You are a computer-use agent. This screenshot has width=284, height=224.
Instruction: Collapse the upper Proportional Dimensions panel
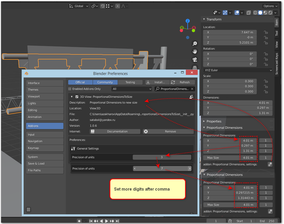pyautogui.click(x=204, y=128)
